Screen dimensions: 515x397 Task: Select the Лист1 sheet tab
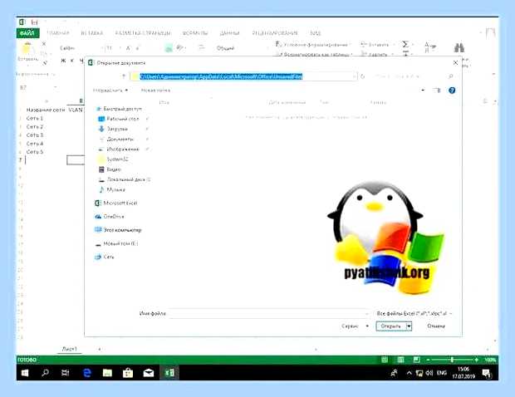pos(70,349)
